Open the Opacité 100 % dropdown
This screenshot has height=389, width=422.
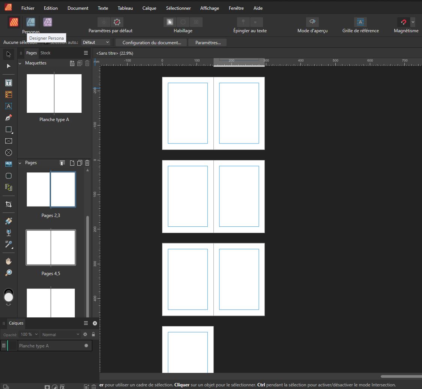coord(29,334)
